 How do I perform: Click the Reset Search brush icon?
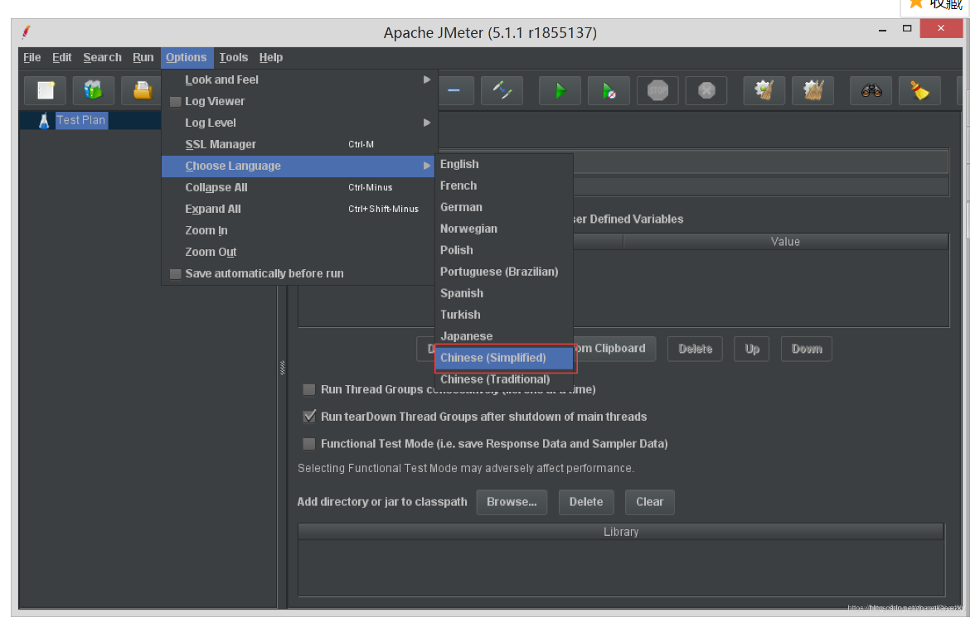point(920,90)
